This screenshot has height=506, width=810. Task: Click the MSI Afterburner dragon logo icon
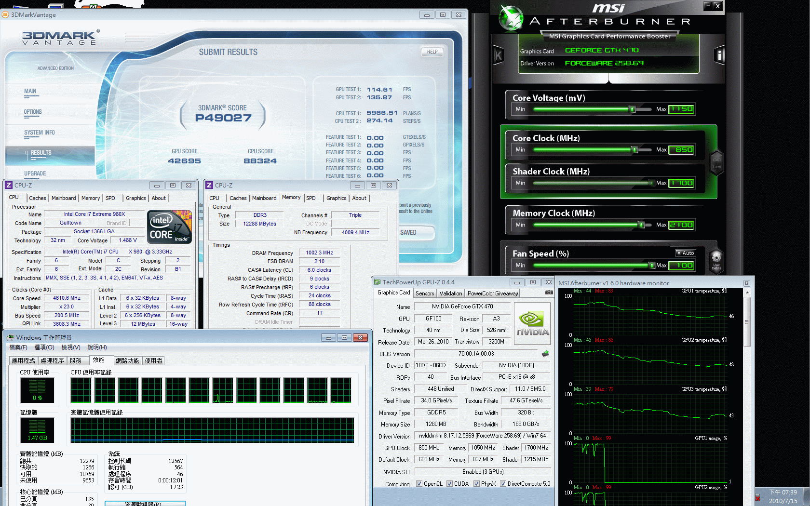511,18
